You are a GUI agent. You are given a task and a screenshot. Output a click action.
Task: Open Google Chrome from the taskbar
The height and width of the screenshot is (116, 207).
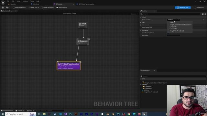click(129, 114)
